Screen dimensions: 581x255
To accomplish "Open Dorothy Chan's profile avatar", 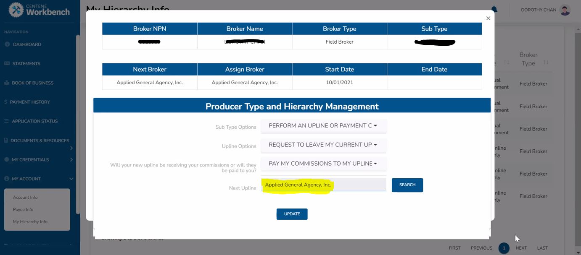I will click(x=565, y=10).
